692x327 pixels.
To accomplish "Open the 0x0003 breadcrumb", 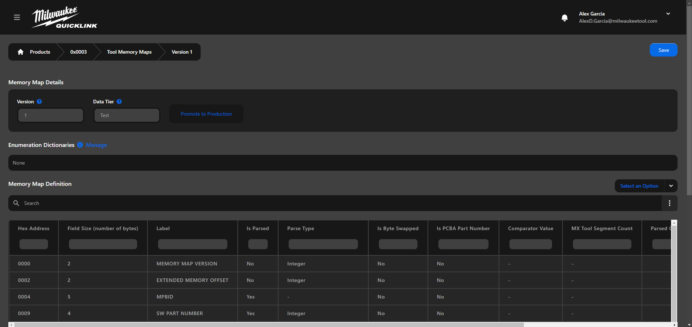I will coord(78,52).
